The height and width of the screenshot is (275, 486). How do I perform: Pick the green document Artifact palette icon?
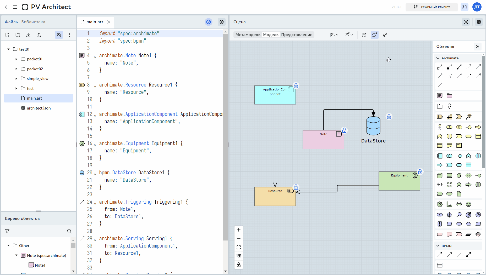(x=459, y=194)
